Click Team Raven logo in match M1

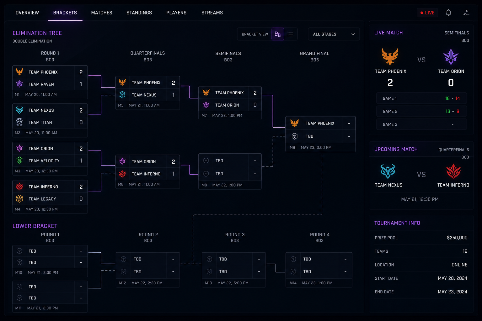coord(19,84)
